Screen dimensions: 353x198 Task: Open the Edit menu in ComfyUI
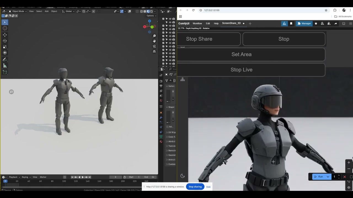click(208, 24)
